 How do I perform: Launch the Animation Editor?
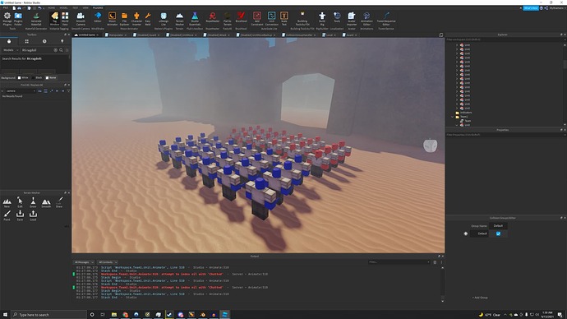(366, 18)
